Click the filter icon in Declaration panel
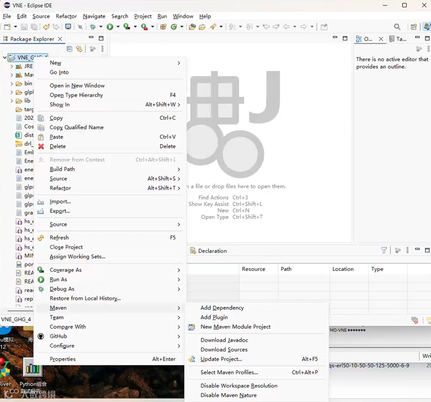 [x=384, y=250]
